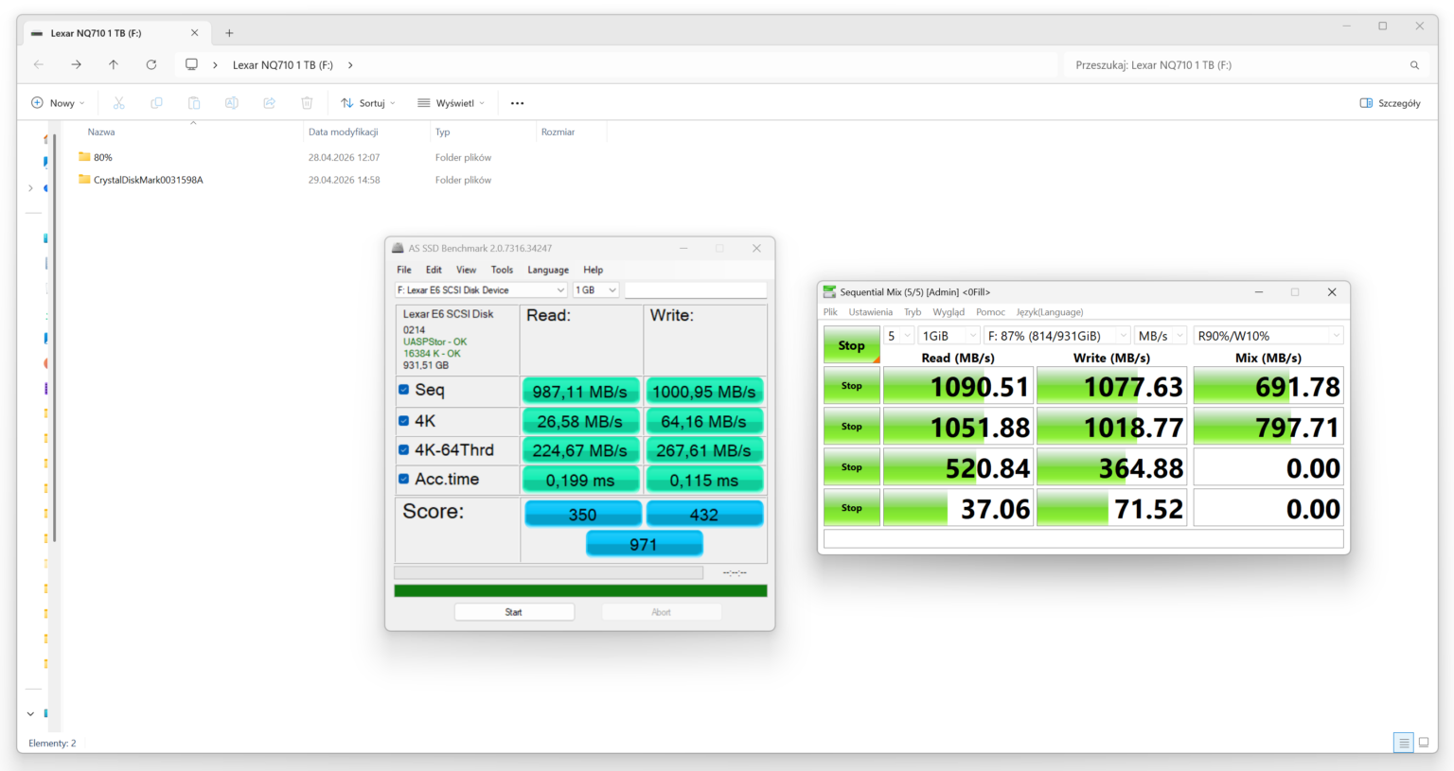
Task: Click the green progress bar in AS SSD
Action: [x=579, y=589]
